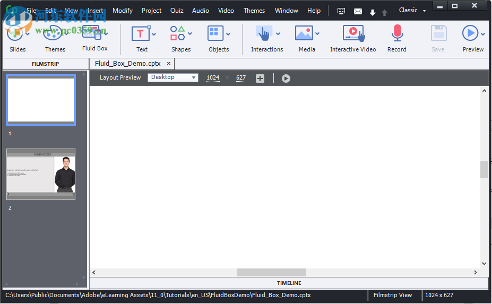Open the Themes menu

click(x=254, y=11)
